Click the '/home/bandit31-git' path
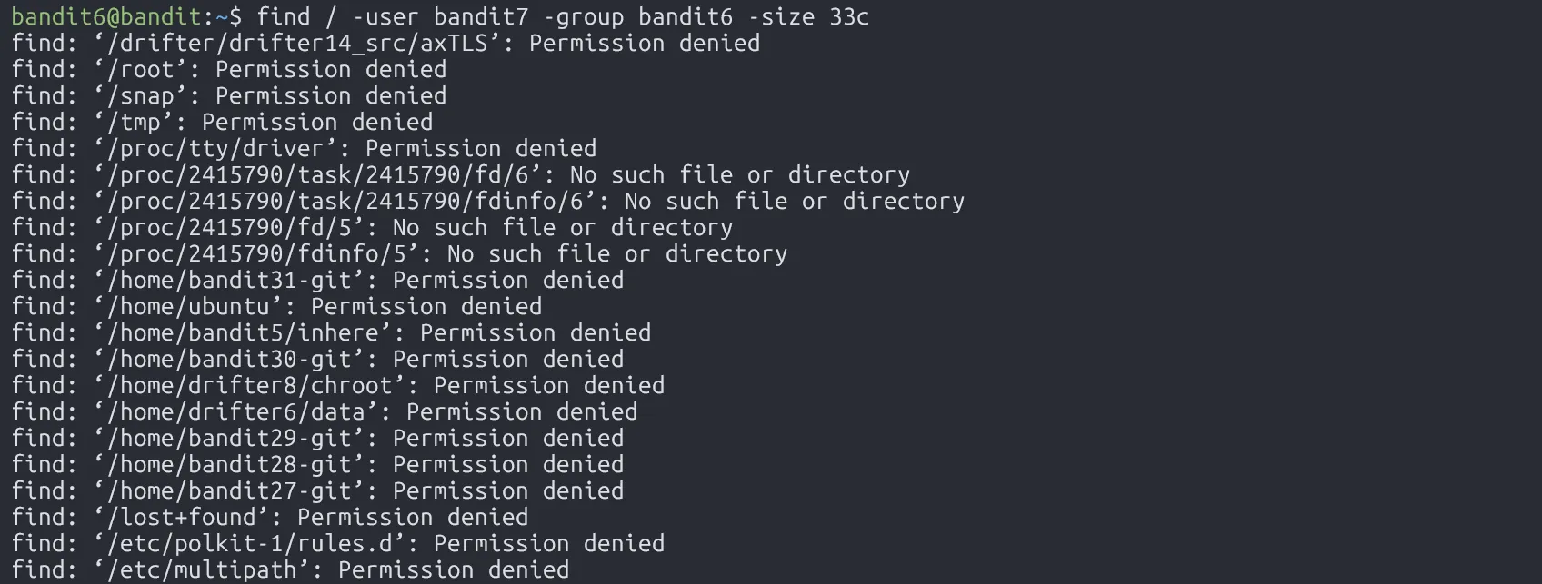 pos(235,280)
